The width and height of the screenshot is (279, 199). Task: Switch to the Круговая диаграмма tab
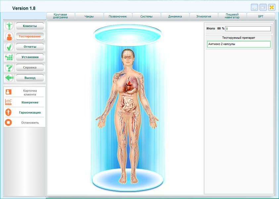coord(61,16)
